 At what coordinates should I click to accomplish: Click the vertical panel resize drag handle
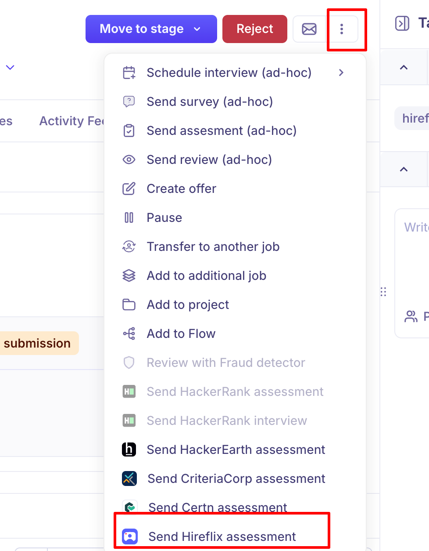(x=383, y=292)
